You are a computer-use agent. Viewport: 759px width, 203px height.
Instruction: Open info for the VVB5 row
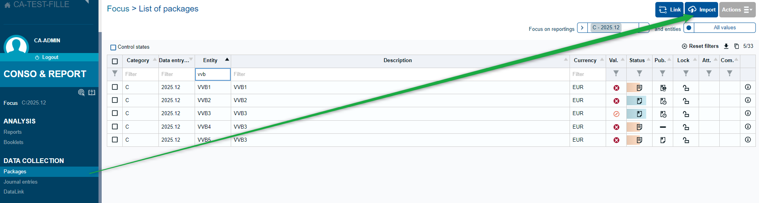(748, 140)
